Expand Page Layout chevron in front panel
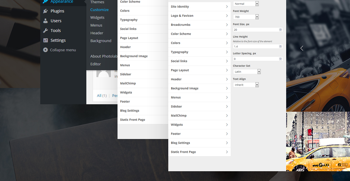Screen dimensions: 350x181 (227, 70)
